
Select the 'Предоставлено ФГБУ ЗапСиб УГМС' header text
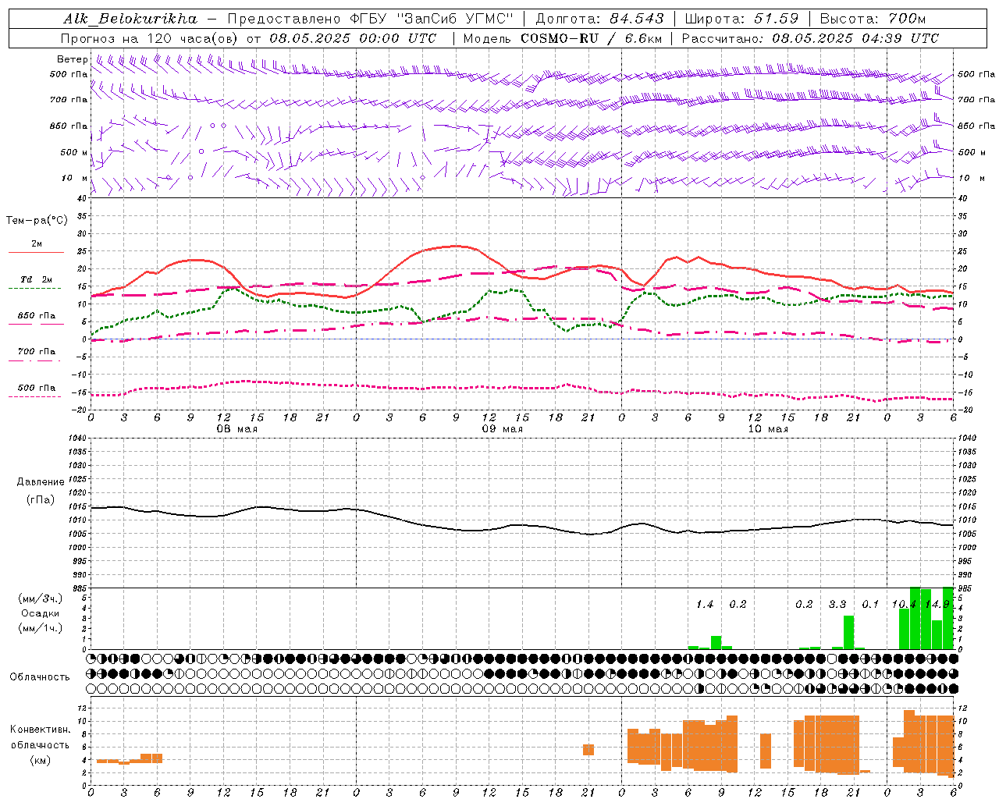pyautogui.click(x=371, y=19)
